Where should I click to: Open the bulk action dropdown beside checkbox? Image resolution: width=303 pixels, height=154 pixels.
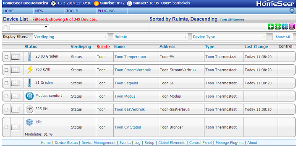(29, 27)
